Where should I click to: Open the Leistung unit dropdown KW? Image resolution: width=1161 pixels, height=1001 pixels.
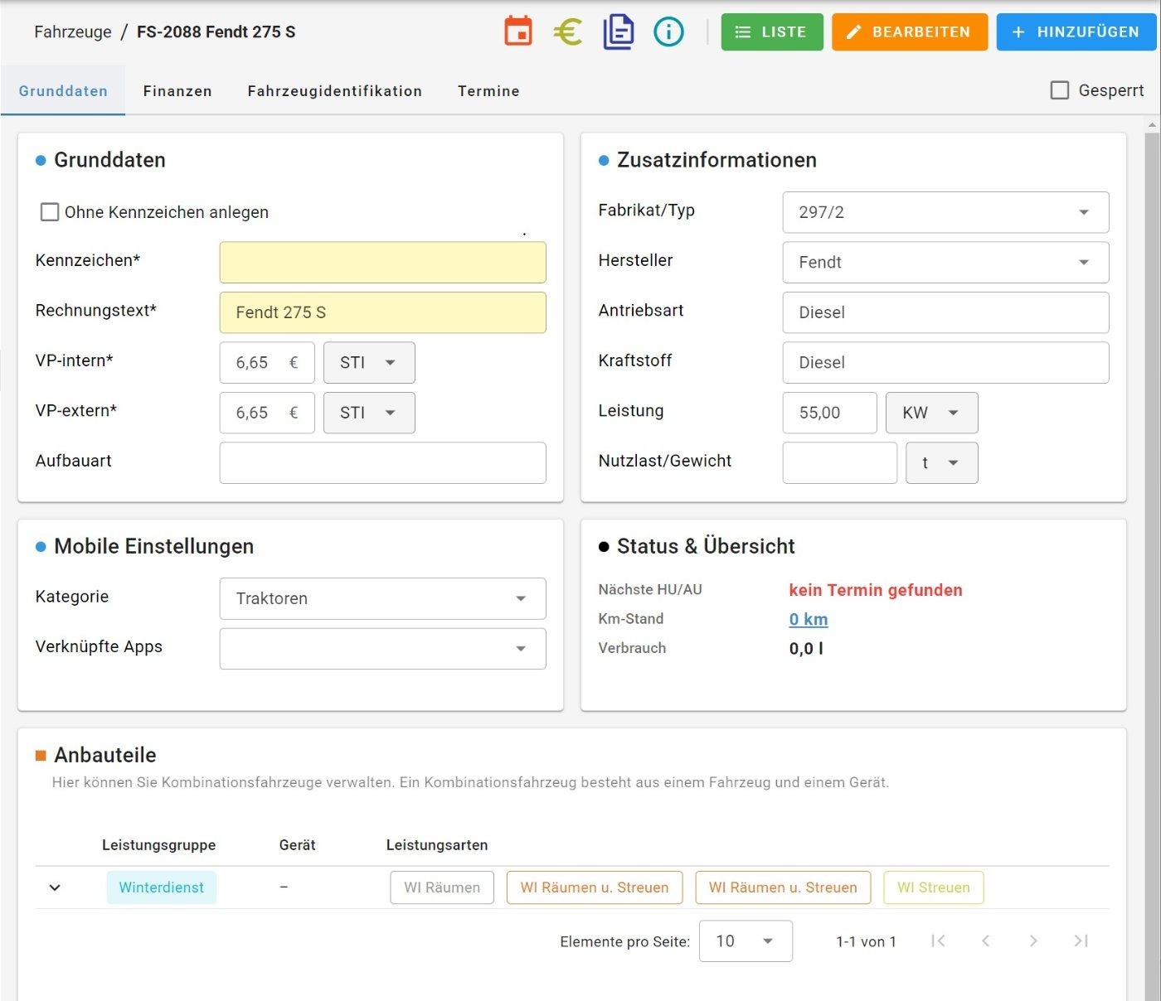pyautogui.click(x=931, y=413)
